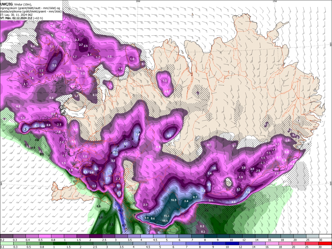
Task: Click the "15W" longitude label
Action: tap(274, 1)
